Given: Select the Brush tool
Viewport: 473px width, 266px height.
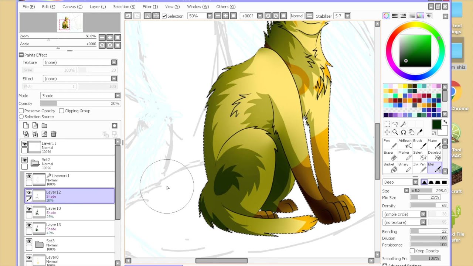Looking at the screenshot, I should 419,144.
